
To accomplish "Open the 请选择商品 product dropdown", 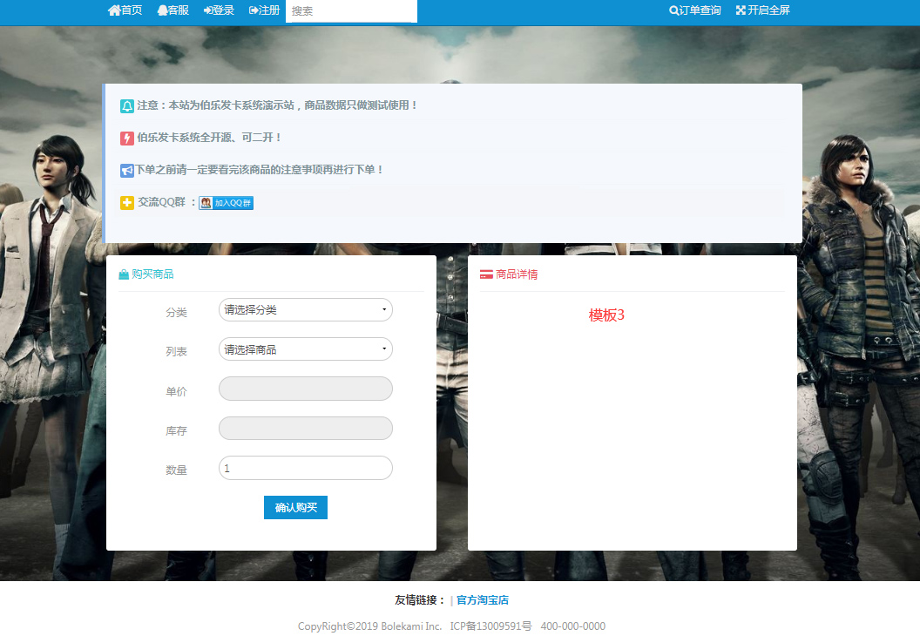I will (305, 348).
